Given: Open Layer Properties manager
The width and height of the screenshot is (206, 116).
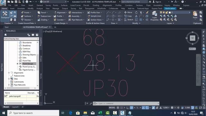Looking at the screenshot, I should coord(154,16).
